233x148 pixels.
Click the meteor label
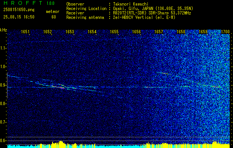pyautogui.click(x=53, y=11)
